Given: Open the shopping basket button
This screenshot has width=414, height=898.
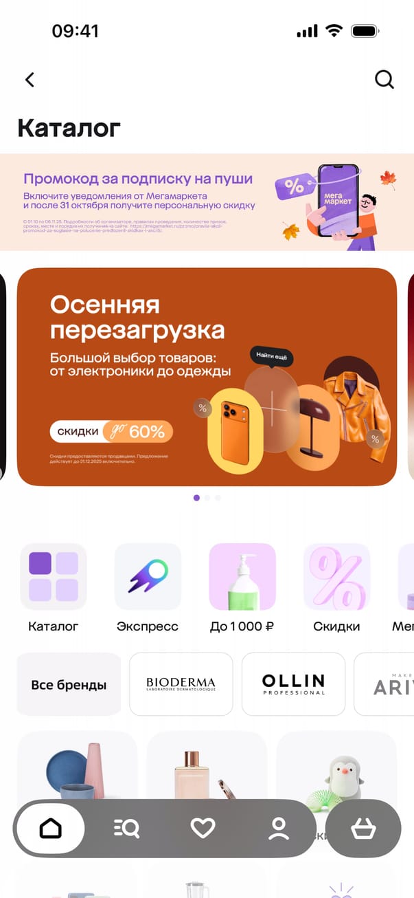Looking at the screenshot, I should (363, 829).
